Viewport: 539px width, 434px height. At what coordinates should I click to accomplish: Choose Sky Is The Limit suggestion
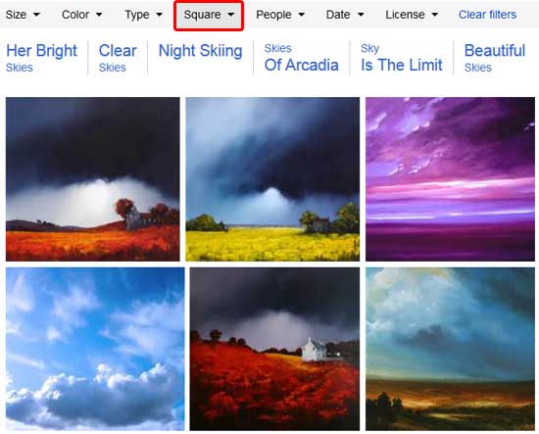click(402, 58)
